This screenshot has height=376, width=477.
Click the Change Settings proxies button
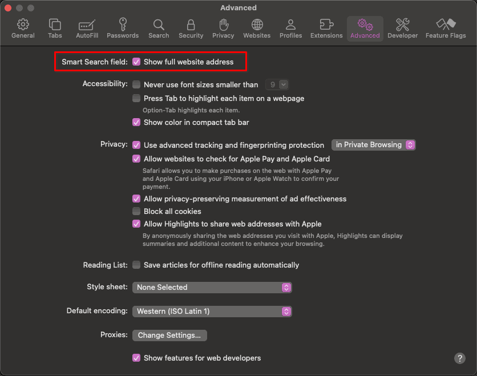(x=169, y=335)
